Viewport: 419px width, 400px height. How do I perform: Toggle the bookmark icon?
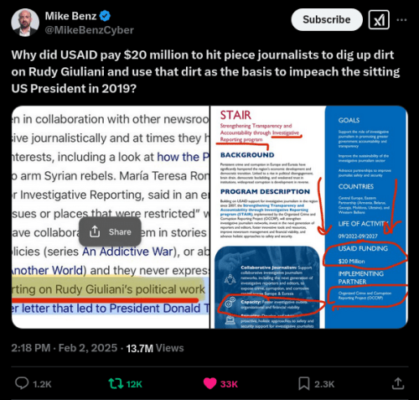304,383
